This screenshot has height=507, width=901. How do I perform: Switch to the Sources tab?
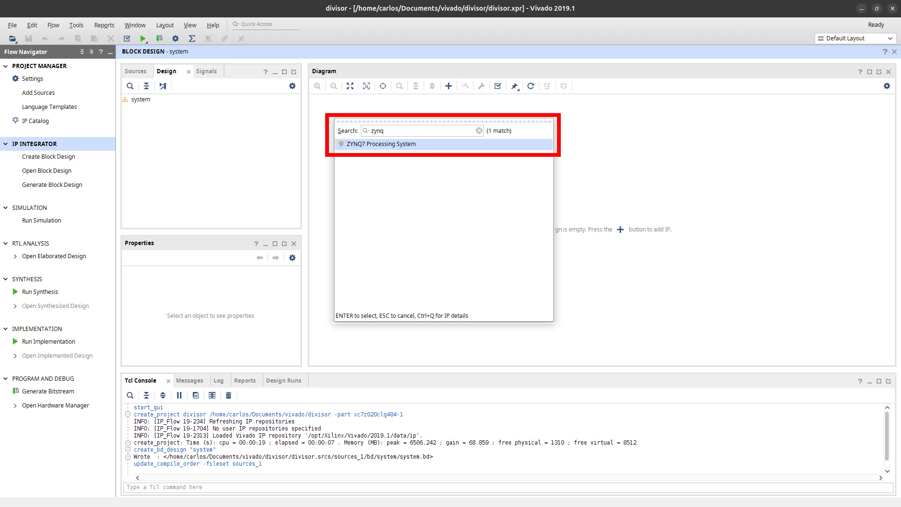pos(136,71)
